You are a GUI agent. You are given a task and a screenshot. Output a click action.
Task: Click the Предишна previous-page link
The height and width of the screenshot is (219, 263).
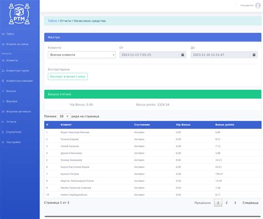point(203,203)
